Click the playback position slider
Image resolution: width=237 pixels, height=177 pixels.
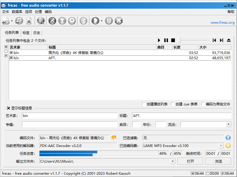point(193,40)
